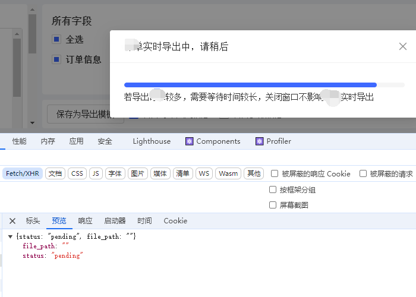Toggle the 全选 checkbox
This screenshot has width=416, height=297.
point(56,40)
